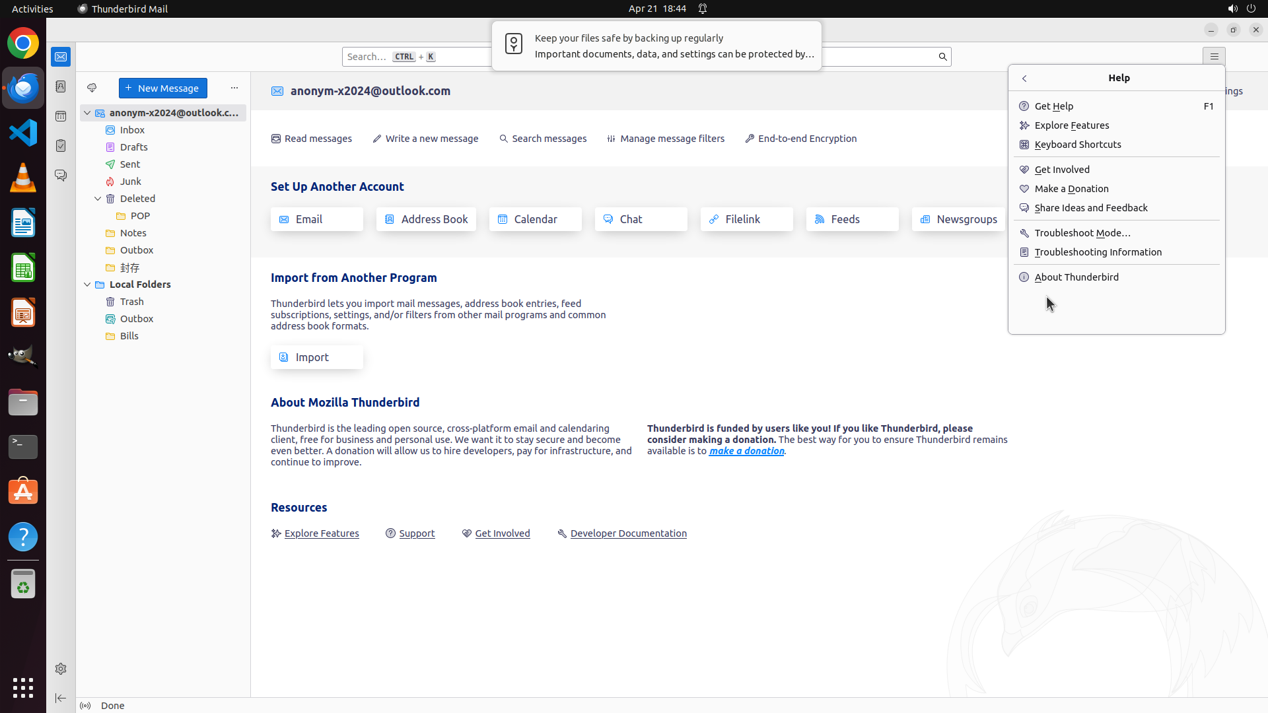Screen dimensions: 1268x713
Task: Follow the make a donation link
Action: pyautogui.click(x=746, y=451)
